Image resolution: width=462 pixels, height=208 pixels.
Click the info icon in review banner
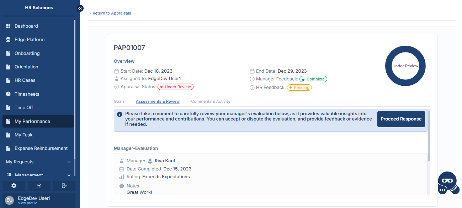coord(120,114)
